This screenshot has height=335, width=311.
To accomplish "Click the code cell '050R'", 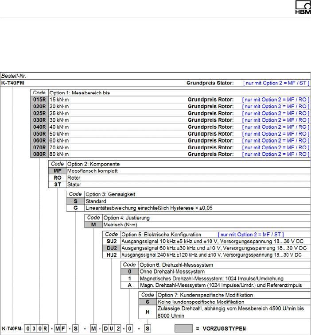I will coord(39,134).
